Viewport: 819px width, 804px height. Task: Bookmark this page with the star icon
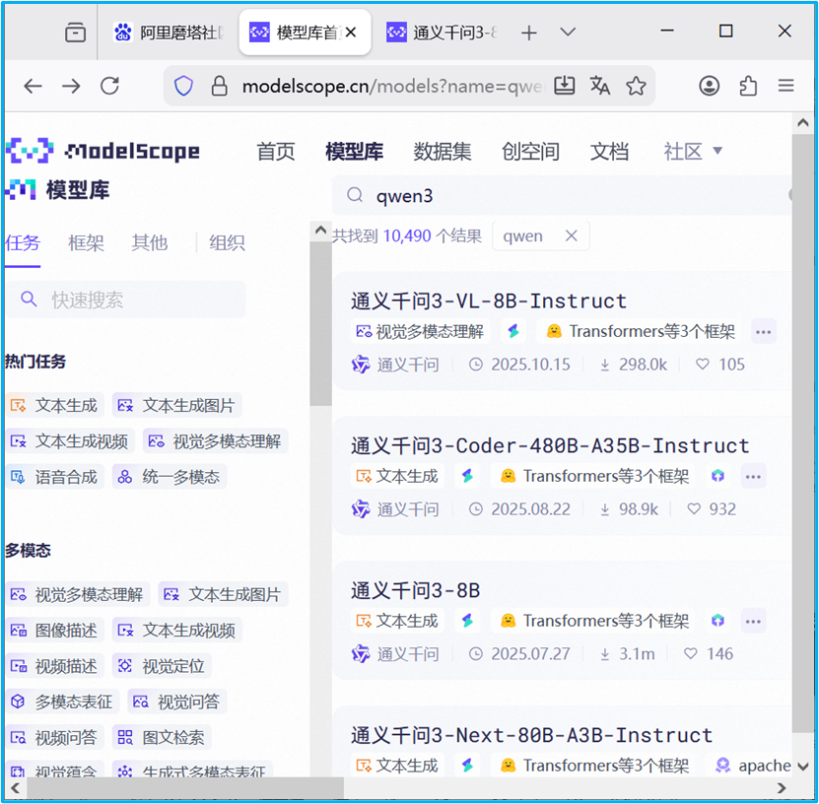point(636,86)
